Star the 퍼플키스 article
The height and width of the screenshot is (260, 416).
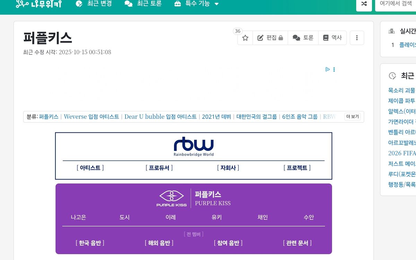pyautogui.click(x=245, y=38)
